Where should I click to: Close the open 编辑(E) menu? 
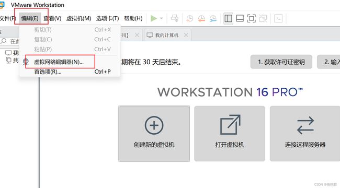[x=30, y=19]
